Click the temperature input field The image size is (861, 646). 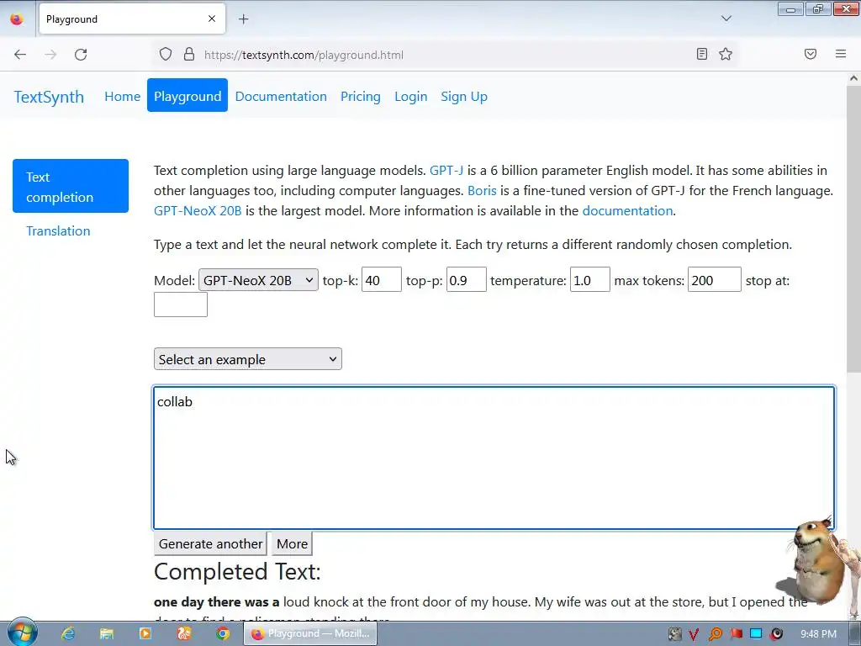589,279
